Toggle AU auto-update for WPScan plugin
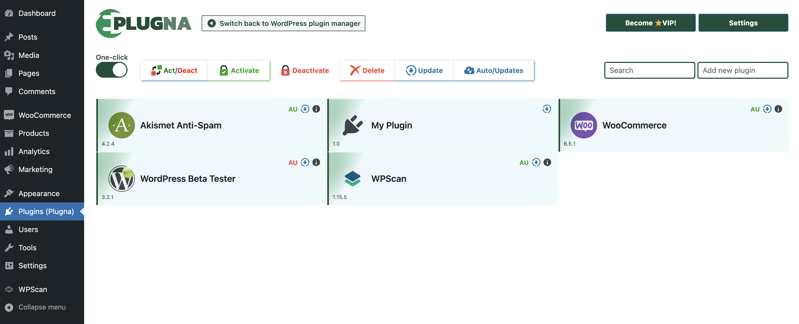Image resolution: width=799 pixels, height=324 pixels. click(x=524, y=163)
